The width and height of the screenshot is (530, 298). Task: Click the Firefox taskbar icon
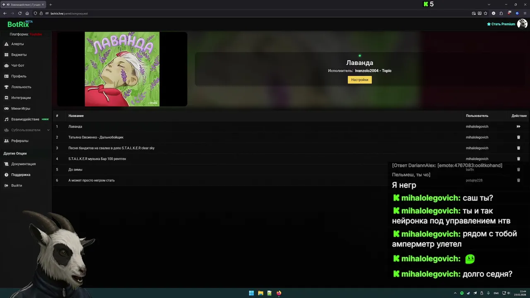pos(279,293)
